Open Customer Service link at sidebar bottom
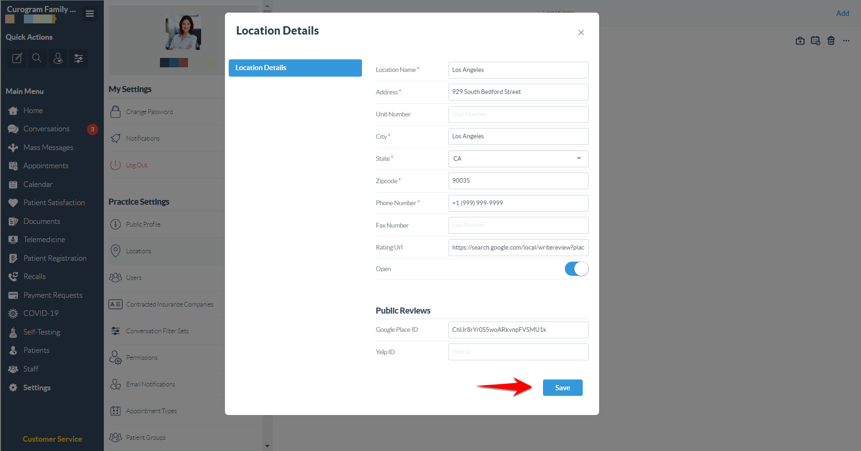The height and width of the screenshot is (451, 861). (52, 439)
